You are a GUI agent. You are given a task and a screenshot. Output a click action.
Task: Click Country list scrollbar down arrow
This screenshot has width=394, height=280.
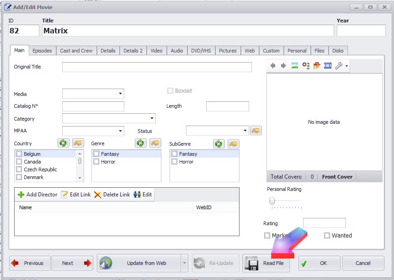(x=80, y=178)
